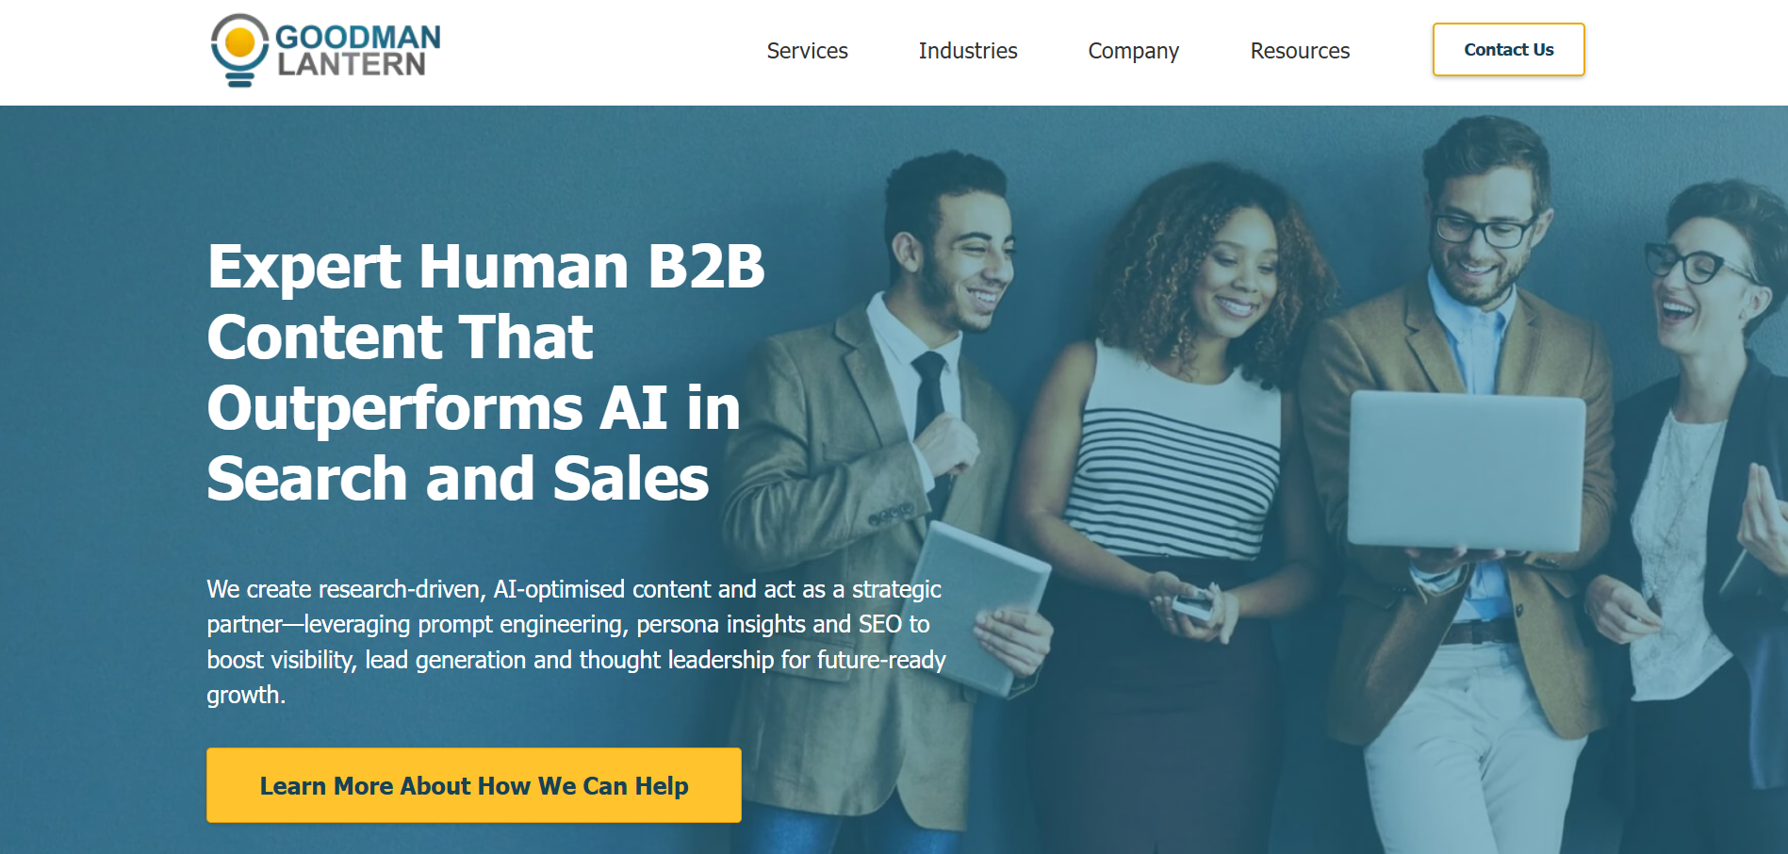The height and width of the screenshot is (854, 1788).
Task: Click the word 'Outperforms' in the headline
Action: click(x=395, y=408)
